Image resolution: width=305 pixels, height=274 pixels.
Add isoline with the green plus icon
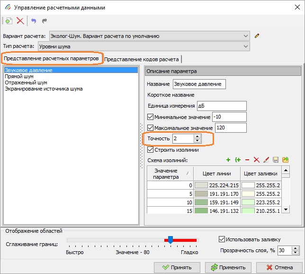[228, 160]
